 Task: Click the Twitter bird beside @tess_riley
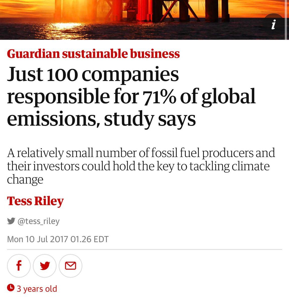(11, 221)
